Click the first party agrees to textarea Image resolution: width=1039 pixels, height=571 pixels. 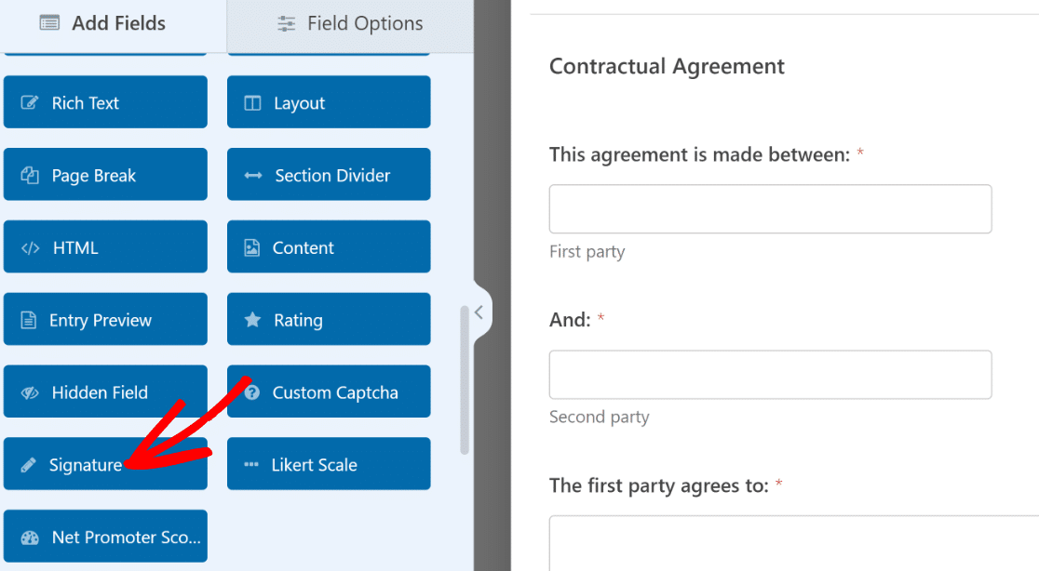(794, 543)
